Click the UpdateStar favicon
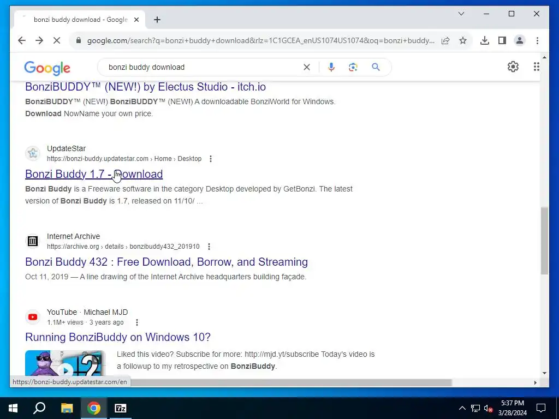Image resolution: width=559 pixels, height=419 pixels. 33,153
